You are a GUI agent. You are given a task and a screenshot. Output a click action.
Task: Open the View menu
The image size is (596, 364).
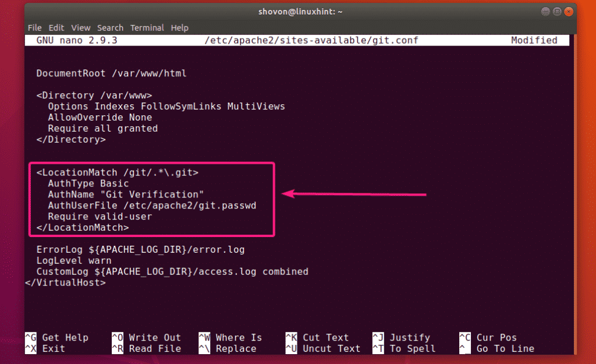80,28
